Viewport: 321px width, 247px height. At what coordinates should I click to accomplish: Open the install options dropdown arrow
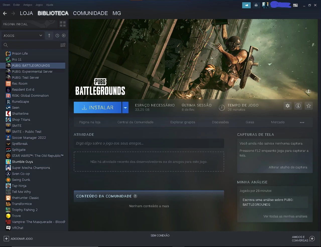tap(125, 107)
